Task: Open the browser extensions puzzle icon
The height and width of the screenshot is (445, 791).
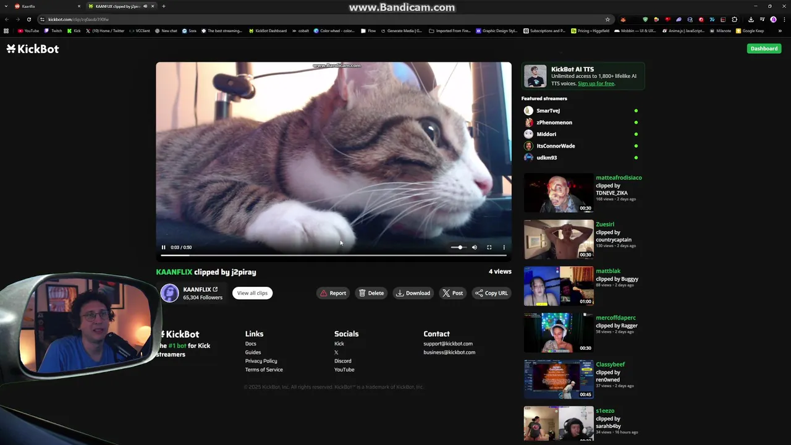Action: [x=735, y=19]
